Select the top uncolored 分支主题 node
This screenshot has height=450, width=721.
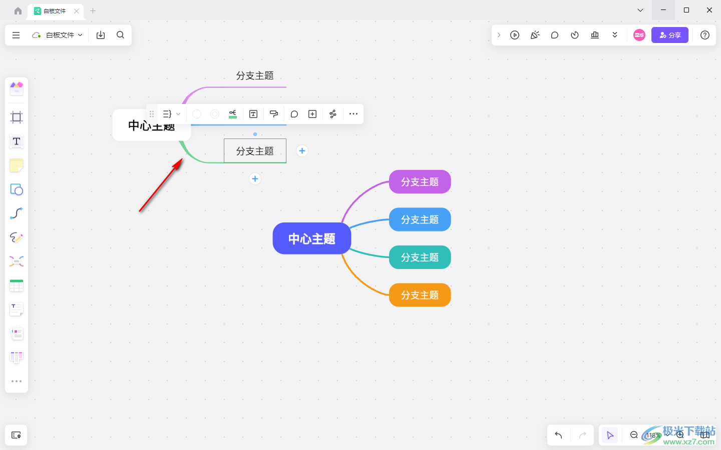tap(255, 75)
